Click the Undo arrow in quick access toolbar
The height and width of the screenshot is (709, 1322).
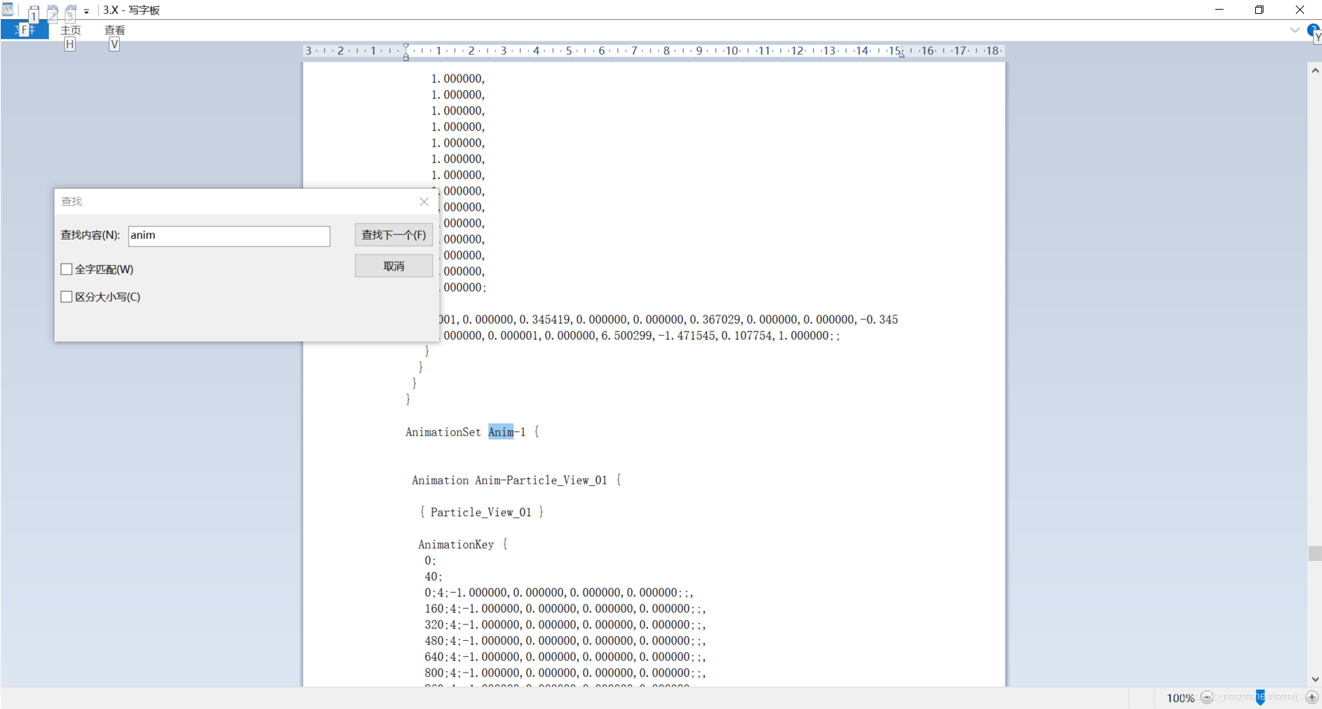point(52,10)
